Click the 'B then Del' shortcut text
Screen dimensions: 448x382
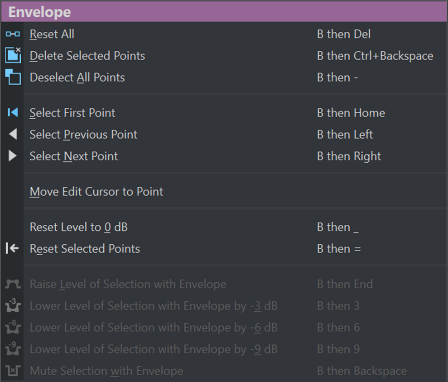[344, 34]
